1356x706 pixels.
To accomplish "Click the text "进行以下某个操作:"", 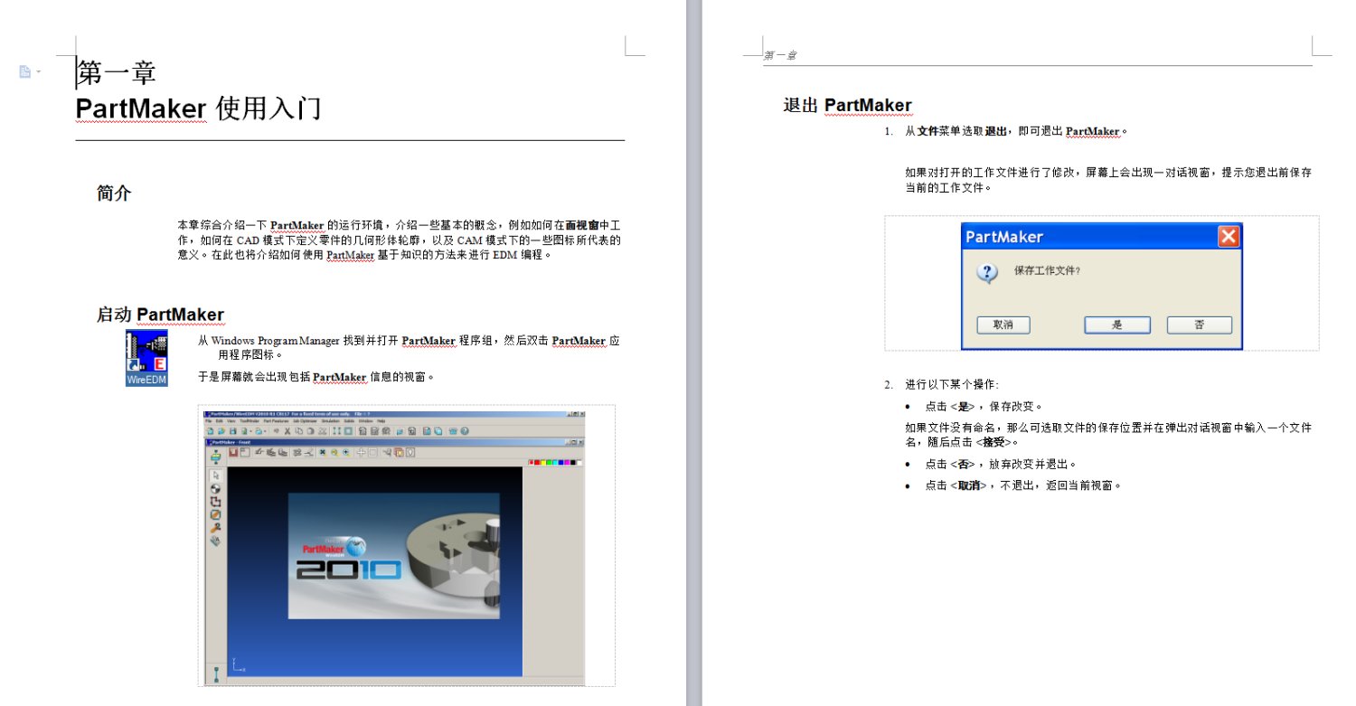I will tap(952, 384).
